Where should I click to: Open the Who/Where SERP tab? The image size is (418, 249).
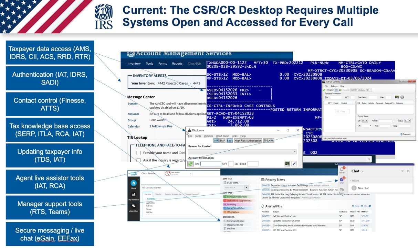[x=240, y=212]
